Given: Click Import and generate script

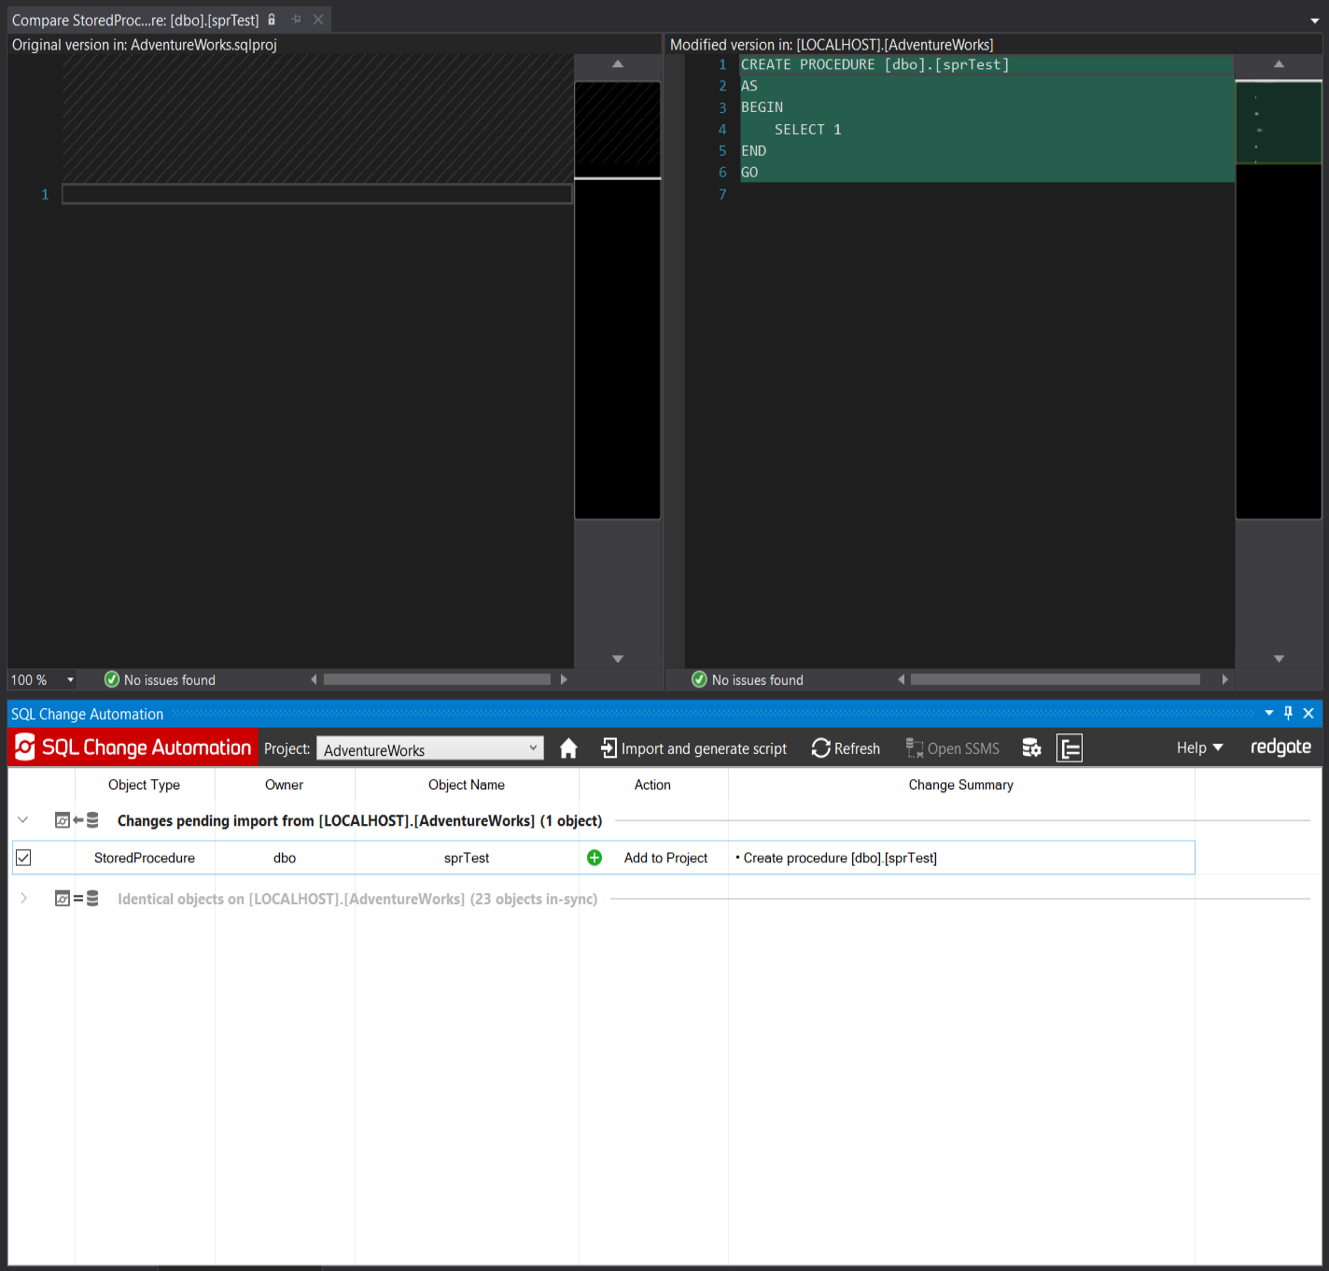Looking at the screenshot, I should (x=693, y=748).
